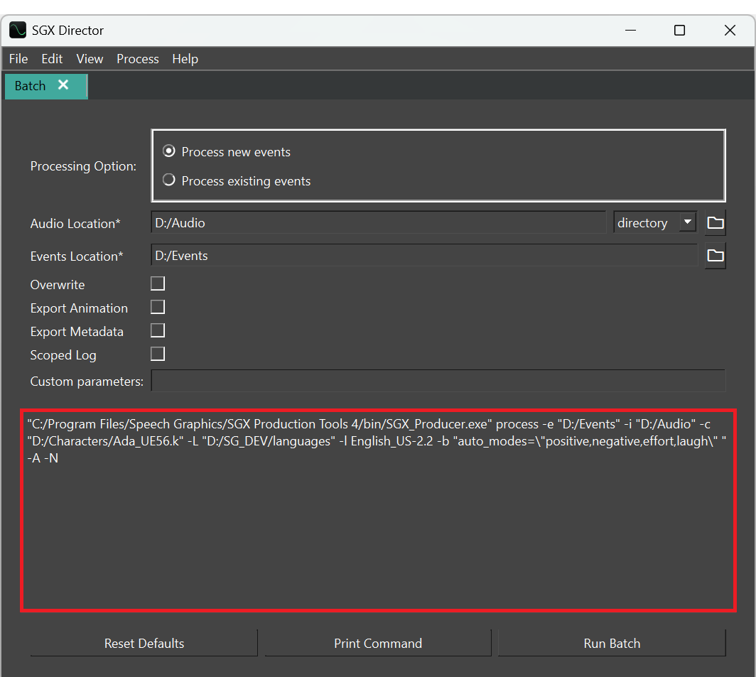Open the Help menu

(185, 59)
